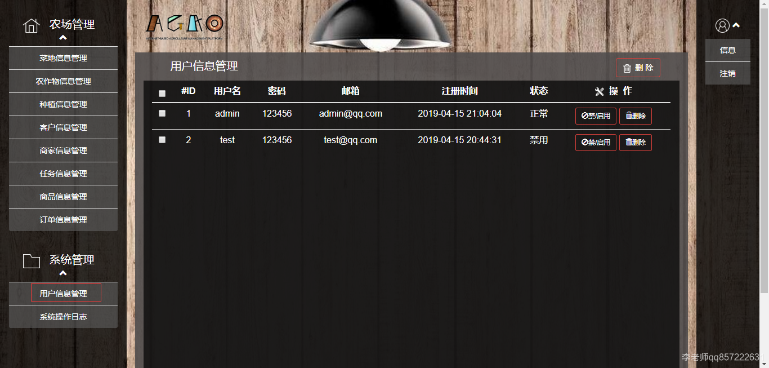
Task: Click the AGRO platform logo
Action: pyautogui.click(x=185, y=26)
